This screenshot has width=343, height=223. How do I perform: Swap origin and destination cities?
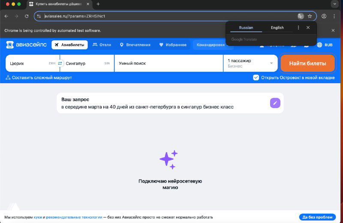tap(60, 63)
